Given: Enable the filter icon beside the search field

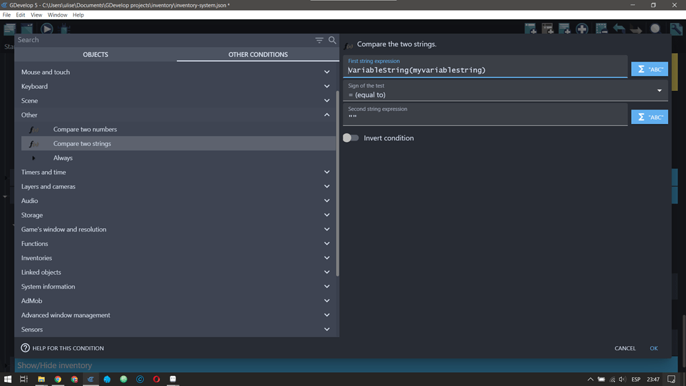Looking at the screenshot, I should coord(319,40).
